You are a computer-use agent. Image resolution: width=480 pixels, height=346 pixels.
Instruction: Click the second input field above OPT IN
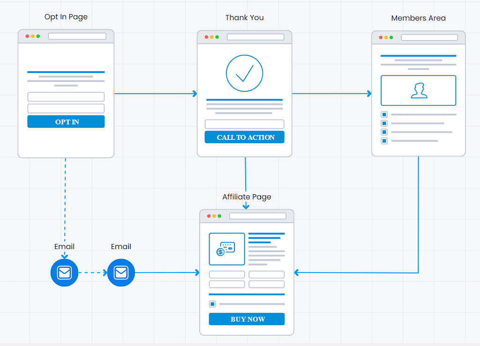[66, 109]
